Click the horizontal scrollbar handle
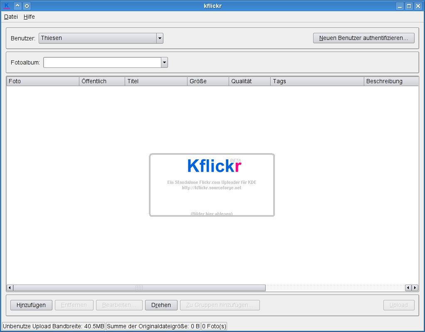The width and height of the screenshot is (425, 332). [139, 288]
